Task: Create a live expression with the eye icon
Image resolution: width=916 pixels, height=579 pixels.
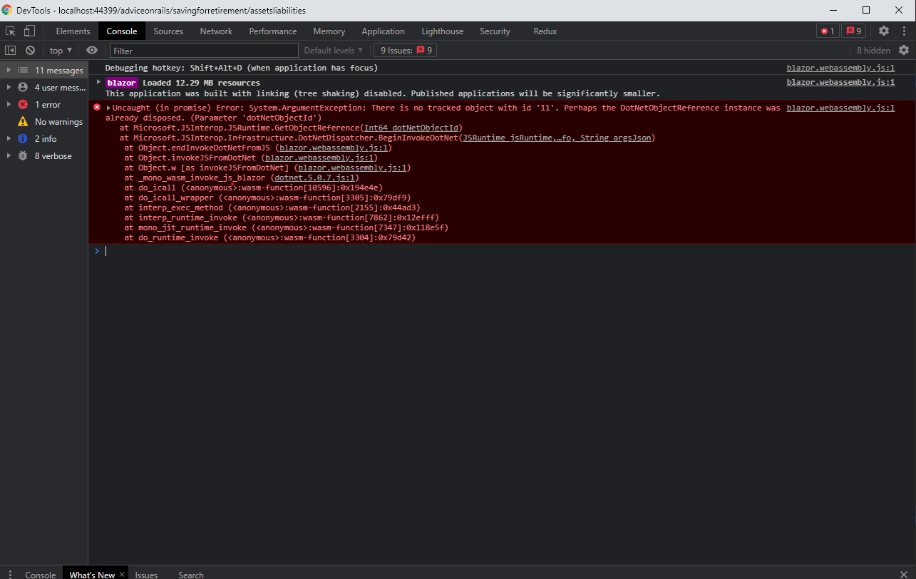Action: [92, 50]
